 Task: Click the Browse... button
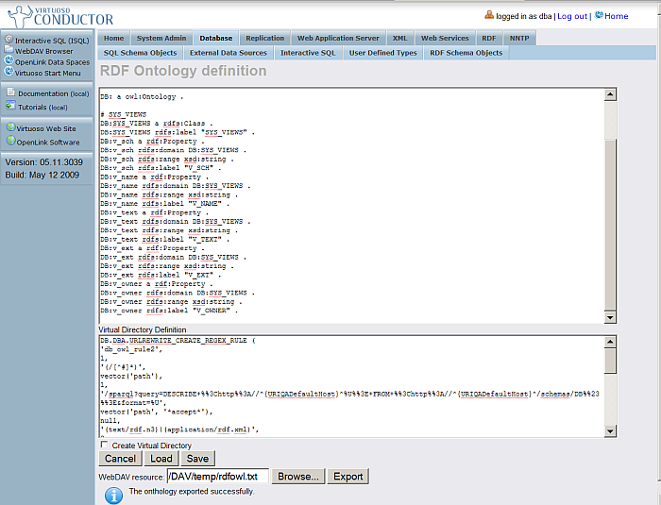[298, 477]
